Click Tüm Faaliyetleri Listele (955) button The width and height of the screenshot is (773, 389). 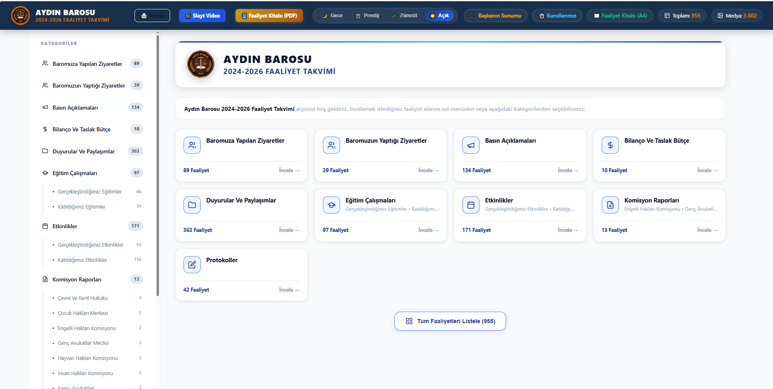[450, 321]
